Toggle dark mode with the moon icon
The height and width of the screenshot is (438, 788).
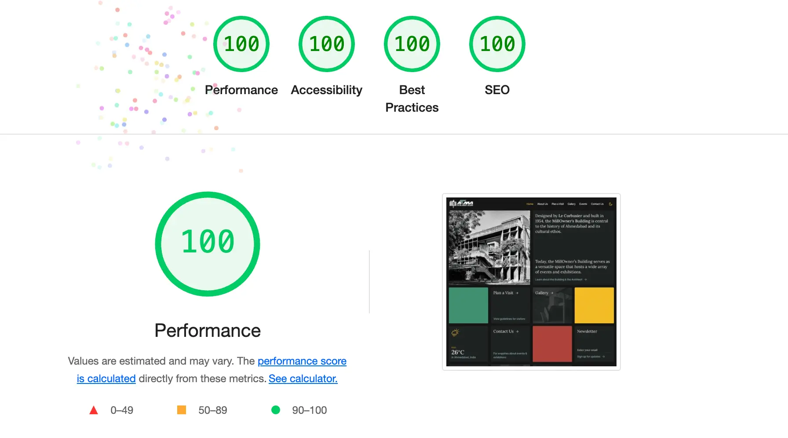coord(611,204)
